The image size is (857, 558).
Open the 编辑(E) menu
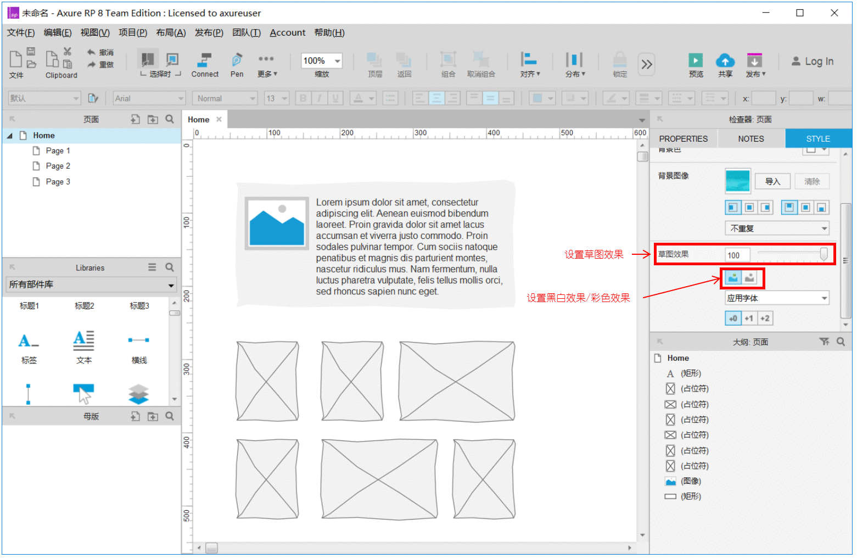58,32
